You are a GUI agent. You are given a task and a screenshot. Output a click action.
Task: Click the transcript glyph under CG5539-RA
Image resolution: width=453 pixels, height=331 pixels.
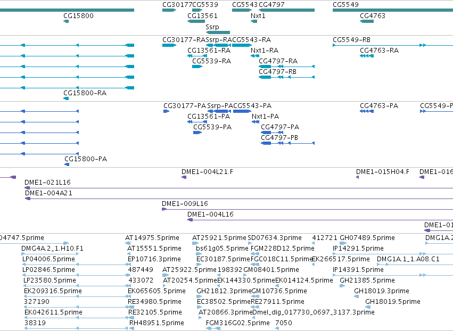click(197, 67)
